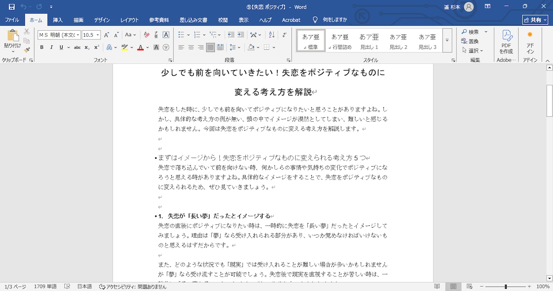
Task: Apply strikethrough with the abc icon
Action: (77, 48)
